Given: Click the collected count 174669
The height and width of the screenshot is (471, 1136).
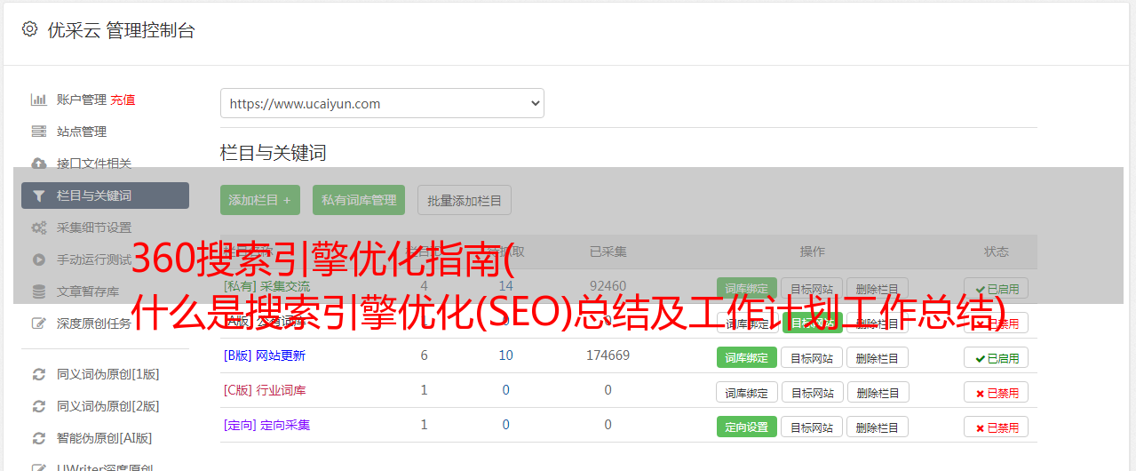Looking at the screenshot, I should pyautogui.click(x=608, y=355).
